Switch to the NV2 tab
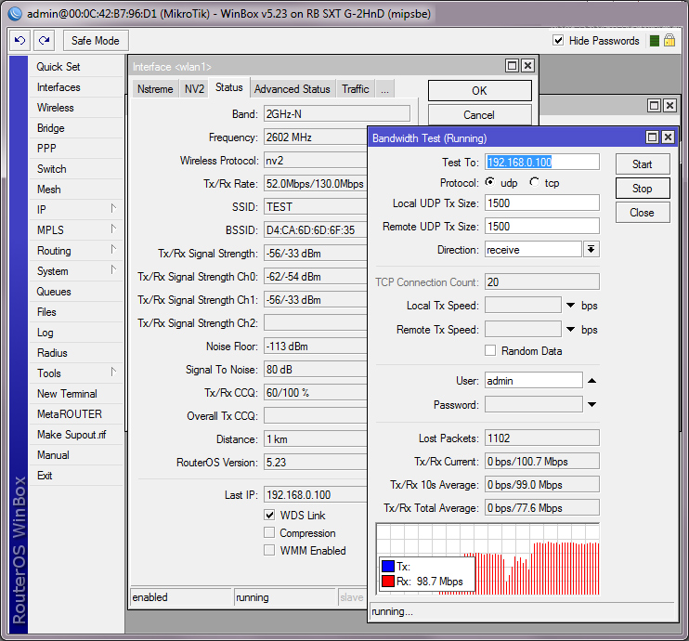 [194, 89]
